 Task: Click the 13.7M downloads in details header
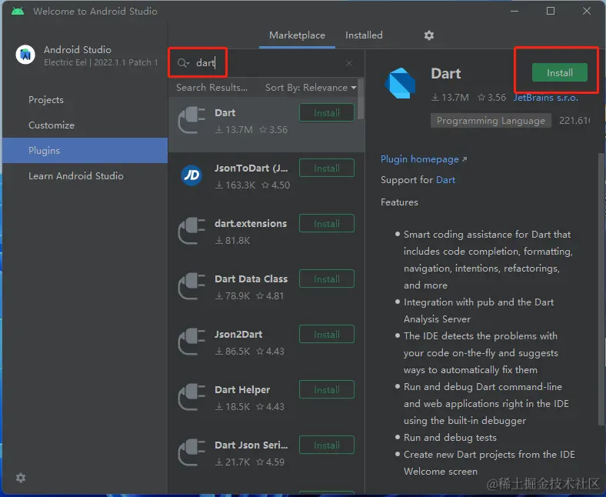[450, 98]
